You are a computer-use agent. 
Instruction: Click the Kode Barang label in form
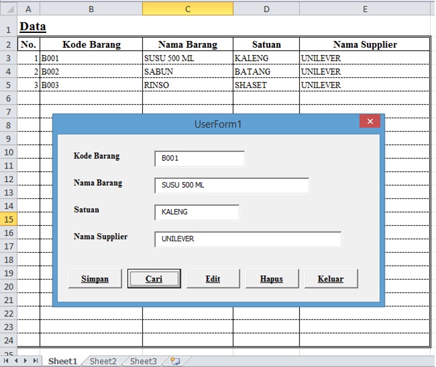[x=97, y=156]
